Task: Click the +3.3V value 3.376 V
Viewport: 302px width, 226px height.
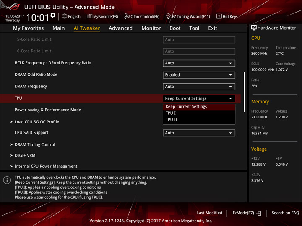Action: [x=257, y=181]
